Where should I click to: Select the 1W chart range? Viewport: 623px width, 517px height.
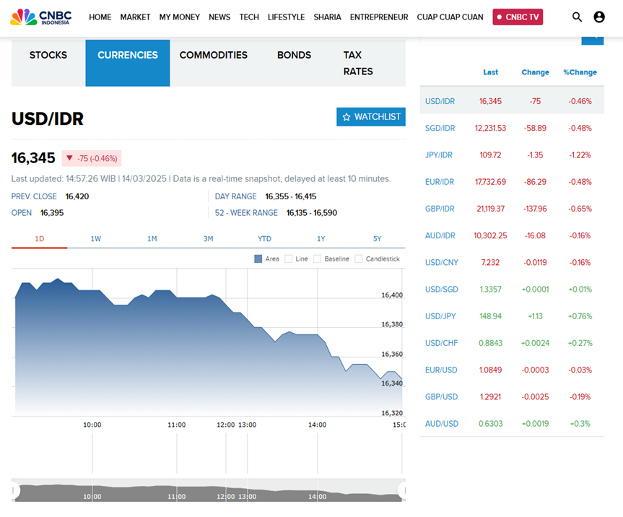point(96,238)
